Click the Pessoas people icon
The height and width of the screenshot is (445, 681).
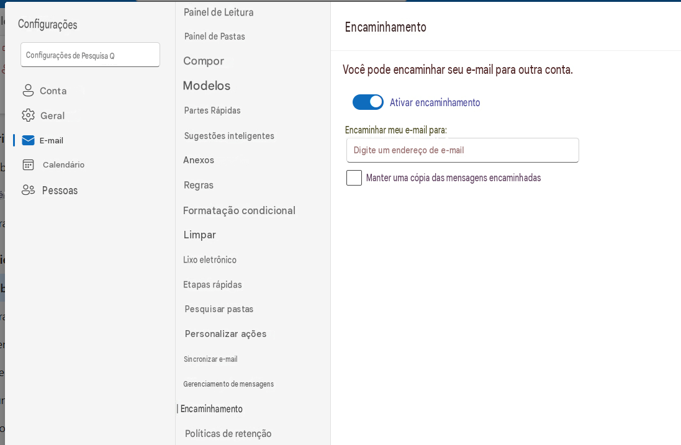coord(28,190)
